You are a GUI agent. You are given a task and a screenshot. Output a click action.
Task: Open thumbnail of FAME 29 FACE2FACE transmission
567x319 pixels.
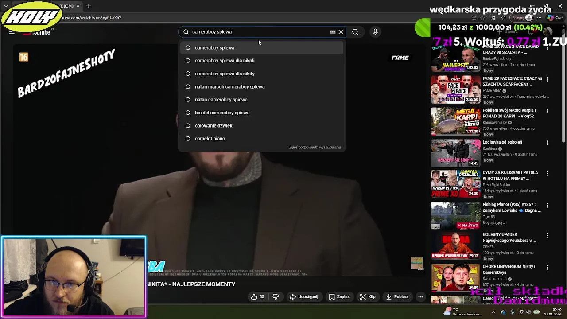(x=455, y=89)
